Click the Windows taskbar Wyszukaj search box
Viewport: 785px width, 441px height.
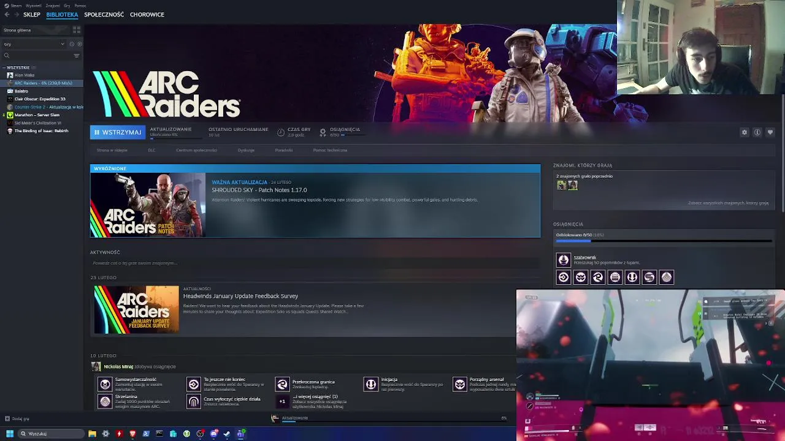[x=50, y=434]
